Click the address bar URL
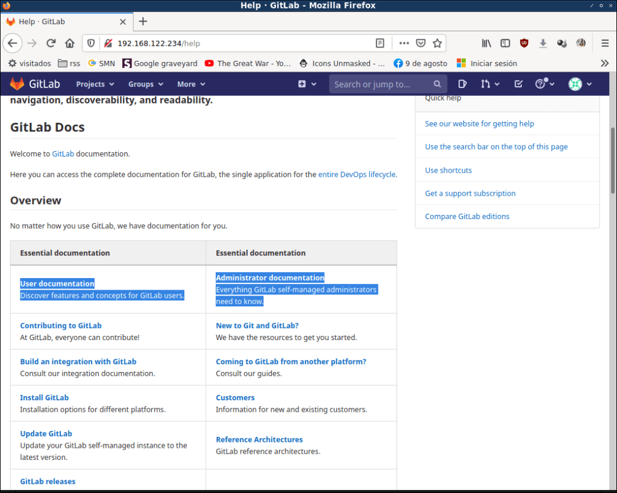 158,43
